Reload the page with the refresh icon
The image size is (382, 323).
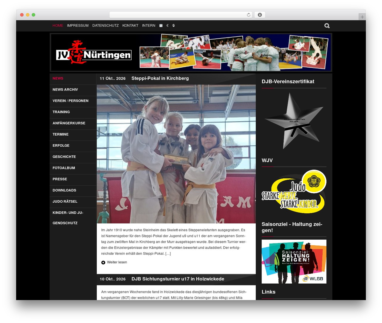[x=248, y=15]
